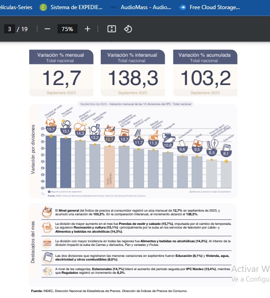This screenshot has width=270, height=298.
Task: Click the green E bookmark favicon
Action: pos(43,7)
